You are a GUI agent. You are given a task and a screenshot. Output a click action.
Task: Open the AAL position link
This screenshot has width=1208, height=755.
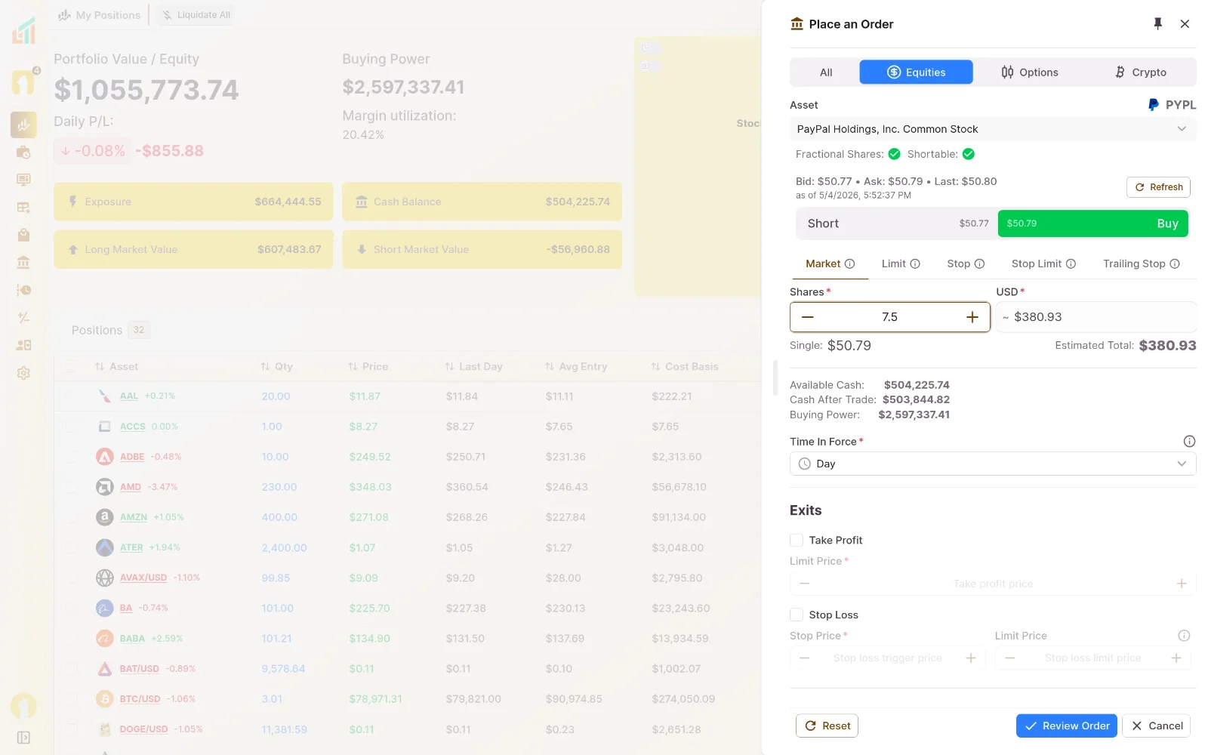click(129, 396)
